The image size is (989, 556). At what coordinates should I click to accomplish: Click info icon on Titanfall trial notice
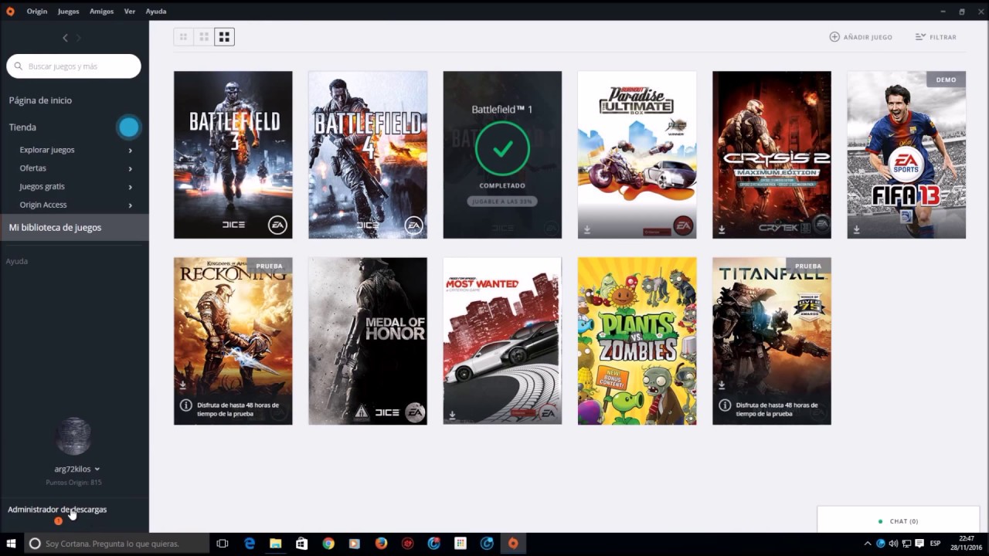tap(724, 405)
